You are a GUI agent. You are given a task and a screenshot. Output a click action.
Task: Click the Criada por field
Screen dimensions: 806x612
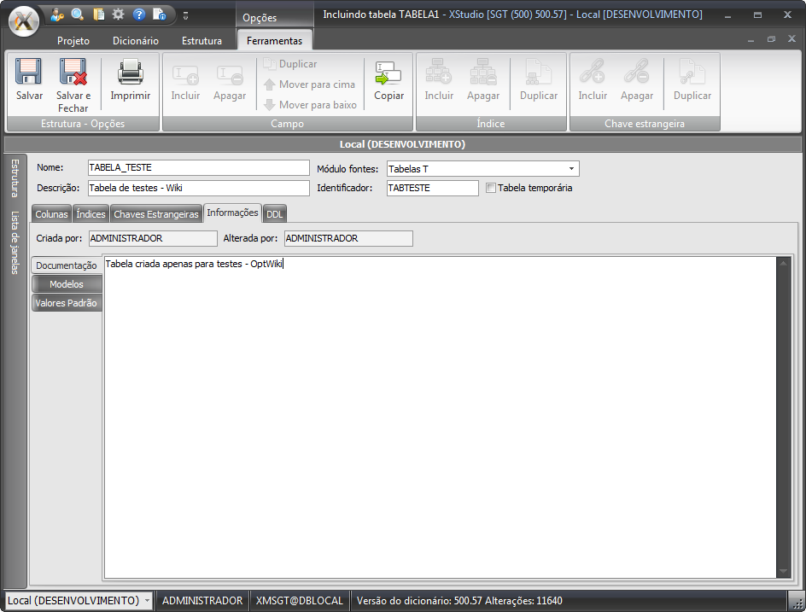153,238
